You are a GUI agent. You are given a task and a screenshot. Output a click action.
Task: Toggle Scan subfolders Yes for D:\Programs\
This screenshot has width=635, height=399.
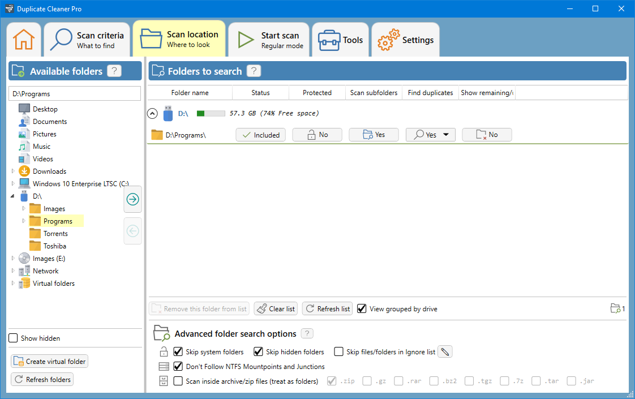pos(374,135)
